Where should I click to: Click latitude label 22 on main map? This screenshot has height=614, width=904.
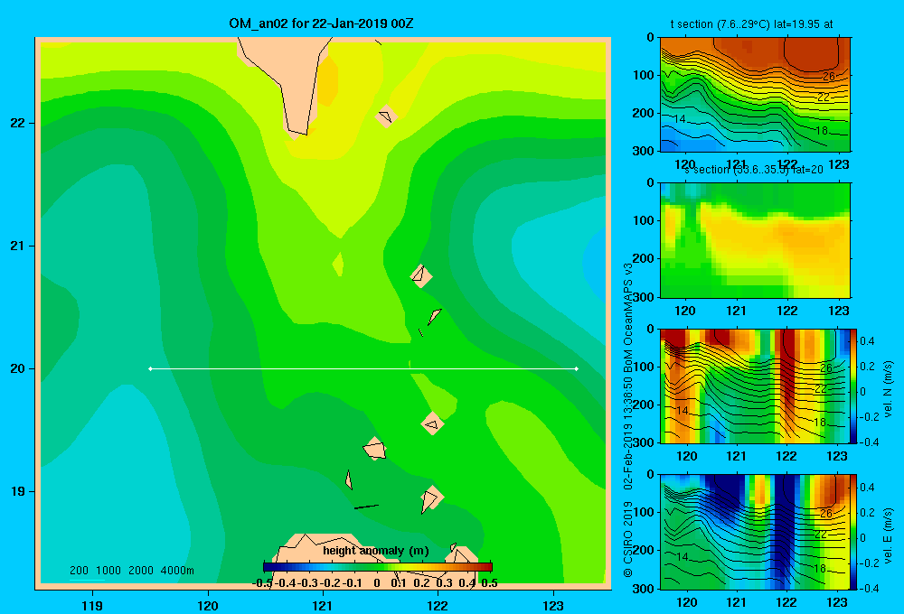coord(18,123)
